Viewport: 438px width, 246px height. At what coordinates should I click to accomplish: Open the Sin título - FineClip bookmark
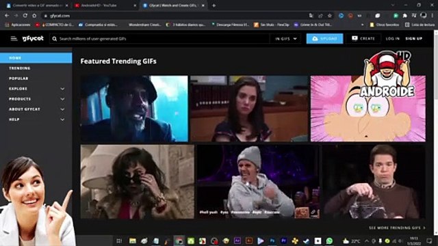(x=272, y=25)
